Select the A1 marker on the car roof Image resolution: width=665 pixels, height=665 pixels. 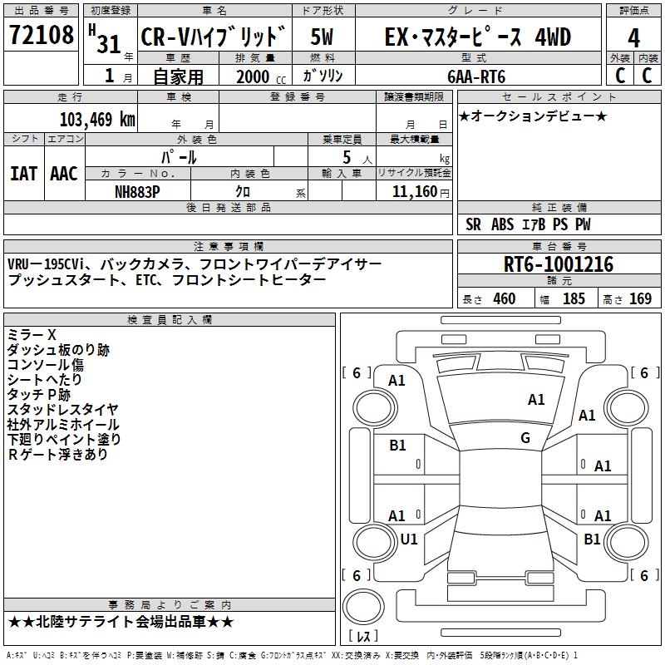536,400
